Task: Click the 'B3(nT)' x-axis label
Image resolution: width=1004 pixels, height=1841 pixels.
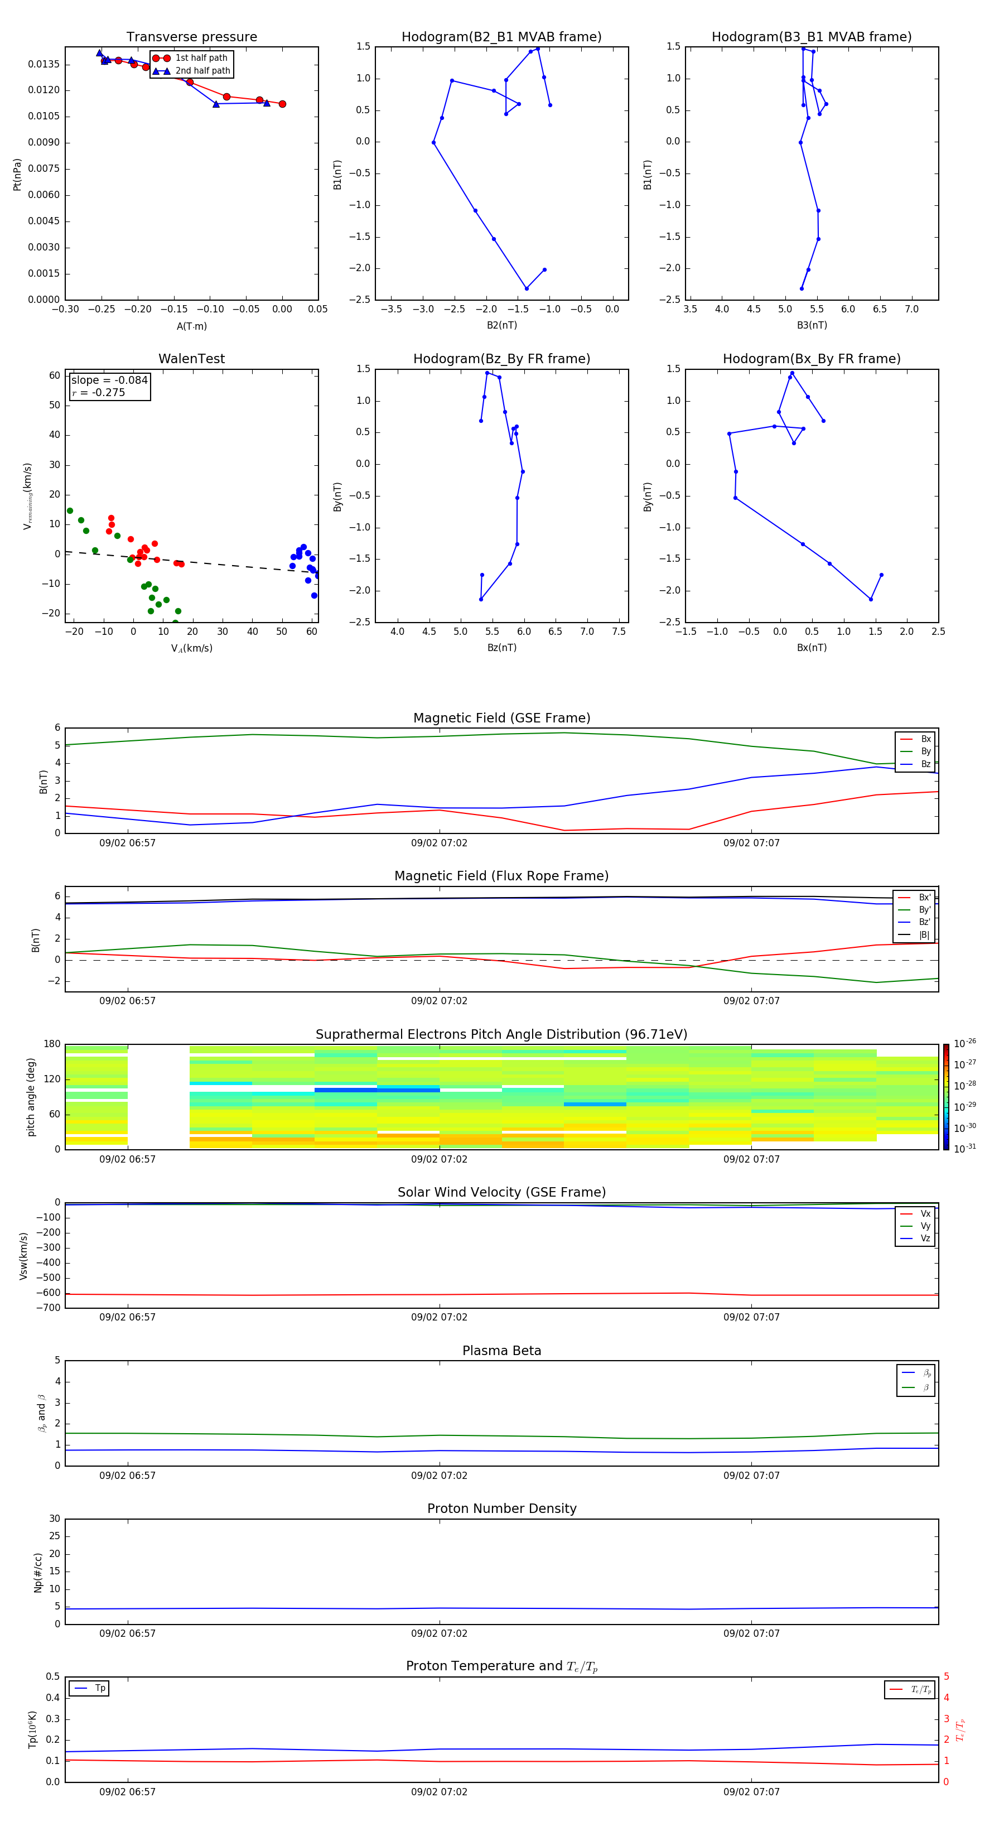Action: click(812, 325)
